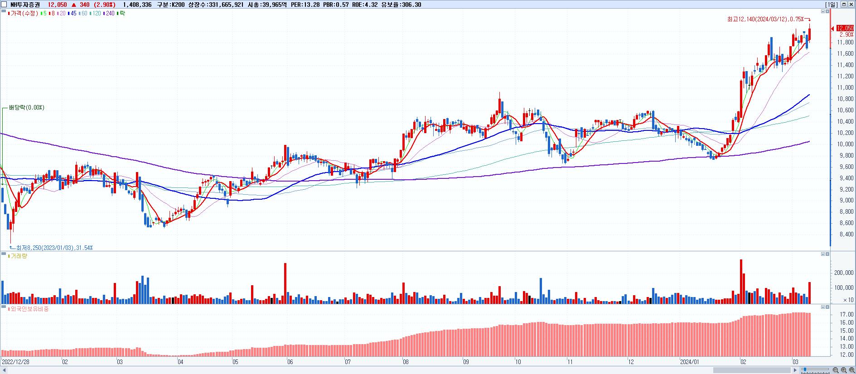Screen dimensions: 856x374
Task: Maximize the chart window
Action: click(844, 4)
